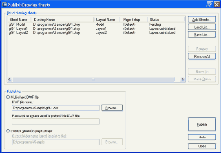Click the Publish Drawing Sheets title icon
The width and height of the screenshot is (221, 153).
tap(4, 4)
